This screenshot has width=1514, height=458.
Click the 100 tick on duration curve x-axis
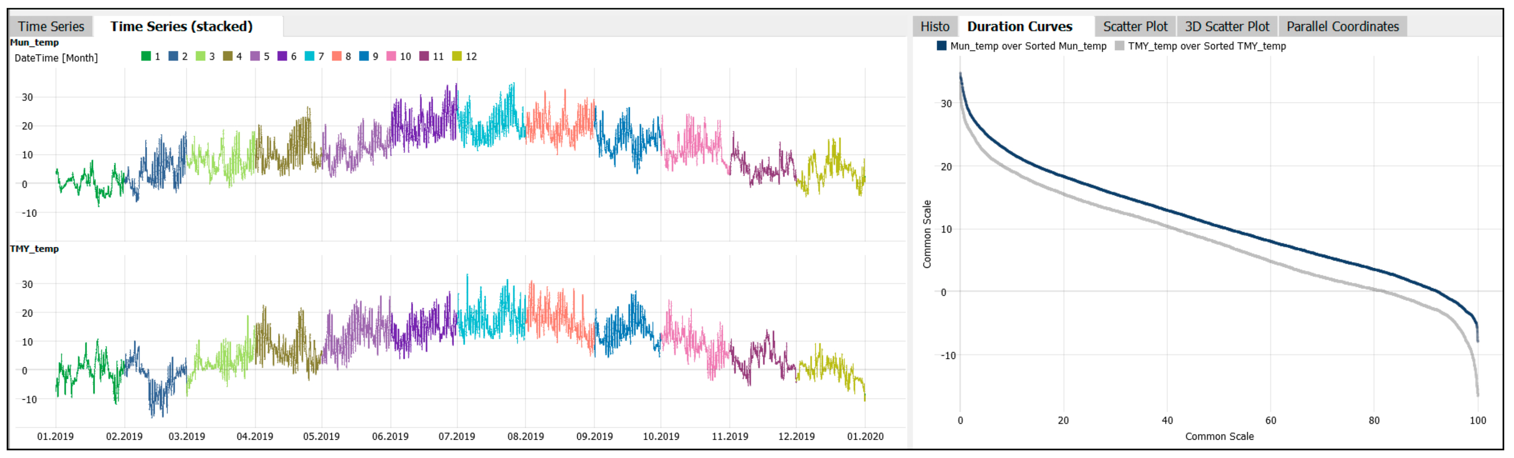[x=1478, y=421]
